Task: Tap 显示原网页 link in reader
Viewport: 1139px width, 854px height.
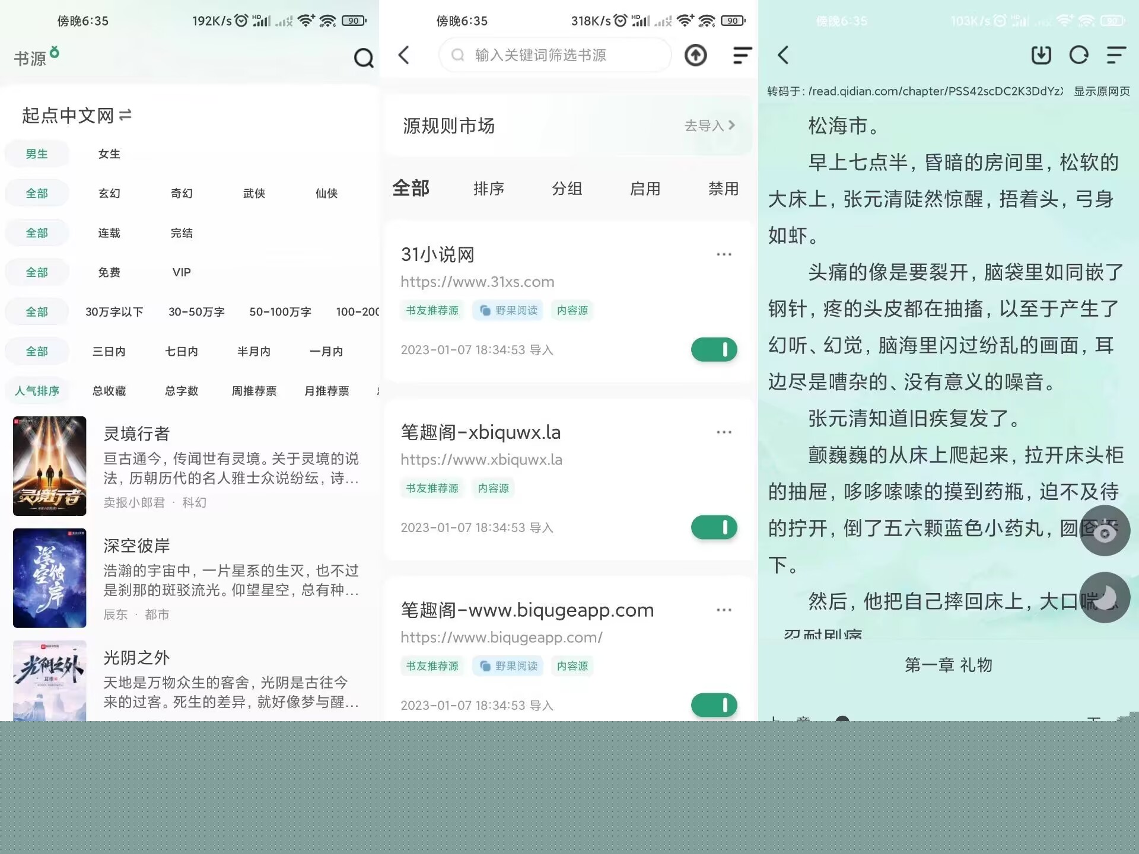Action: click(x=1102, y=91)
